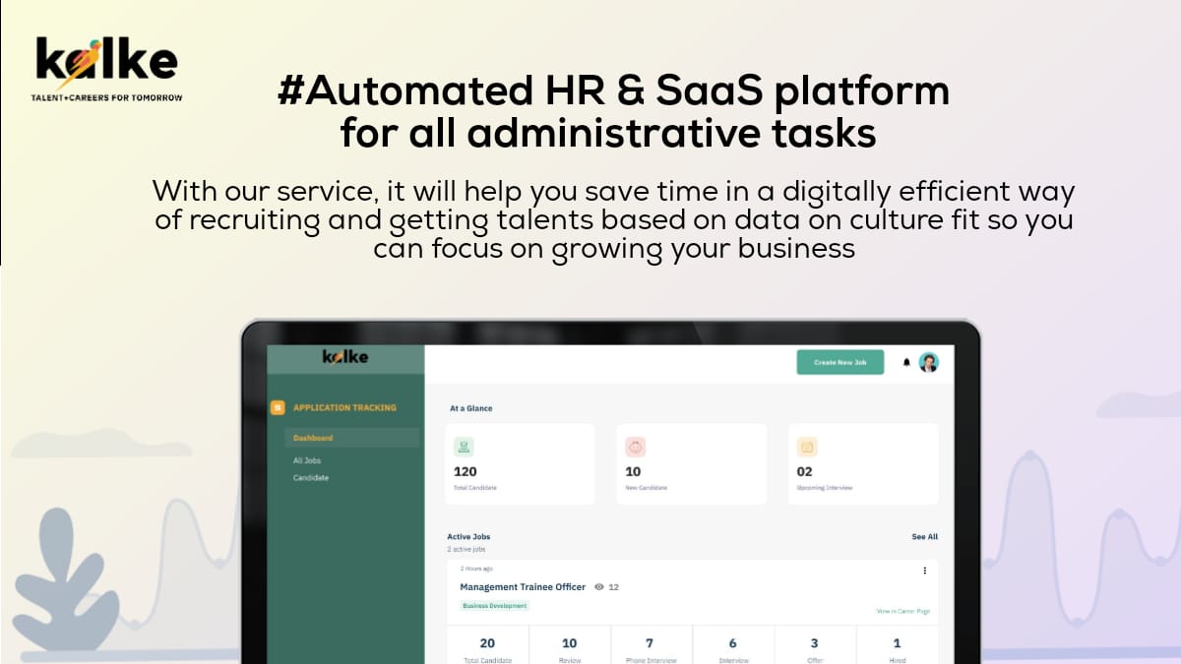Select the 10 New Candidate count
Image resolution: width=1181 pixels, height=664 pixels.
pos(633,471)
